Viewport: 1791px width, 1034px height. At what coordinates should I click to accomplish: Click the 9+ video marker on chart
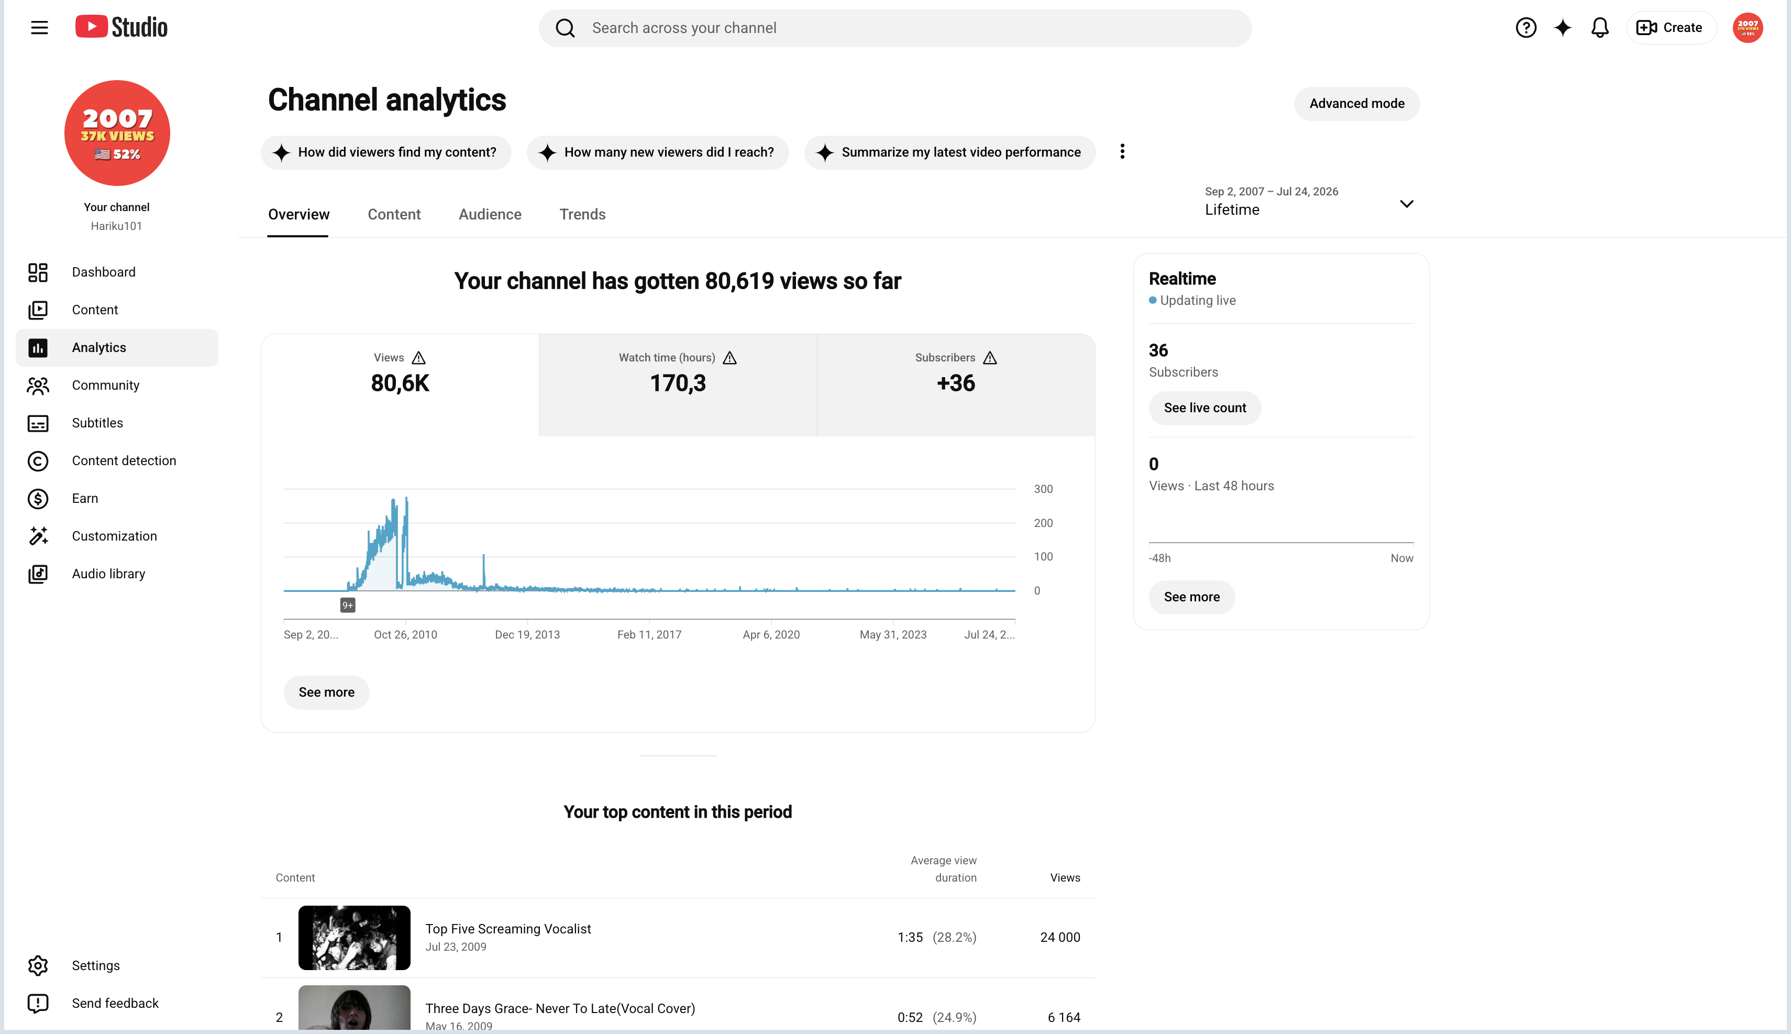click(x=347, y=605)
